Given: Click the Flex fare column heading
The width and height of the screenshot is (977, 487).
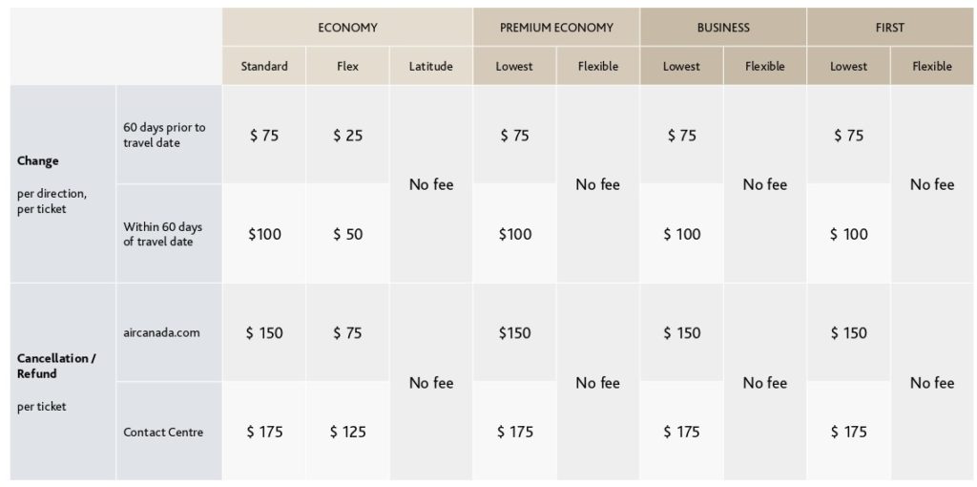Looking at the screenshot, I should coord(347,67).
